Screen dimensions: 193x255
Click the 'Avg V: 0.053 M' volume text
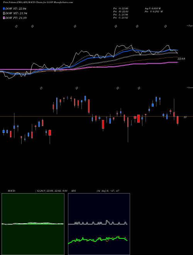coord(152,8)
